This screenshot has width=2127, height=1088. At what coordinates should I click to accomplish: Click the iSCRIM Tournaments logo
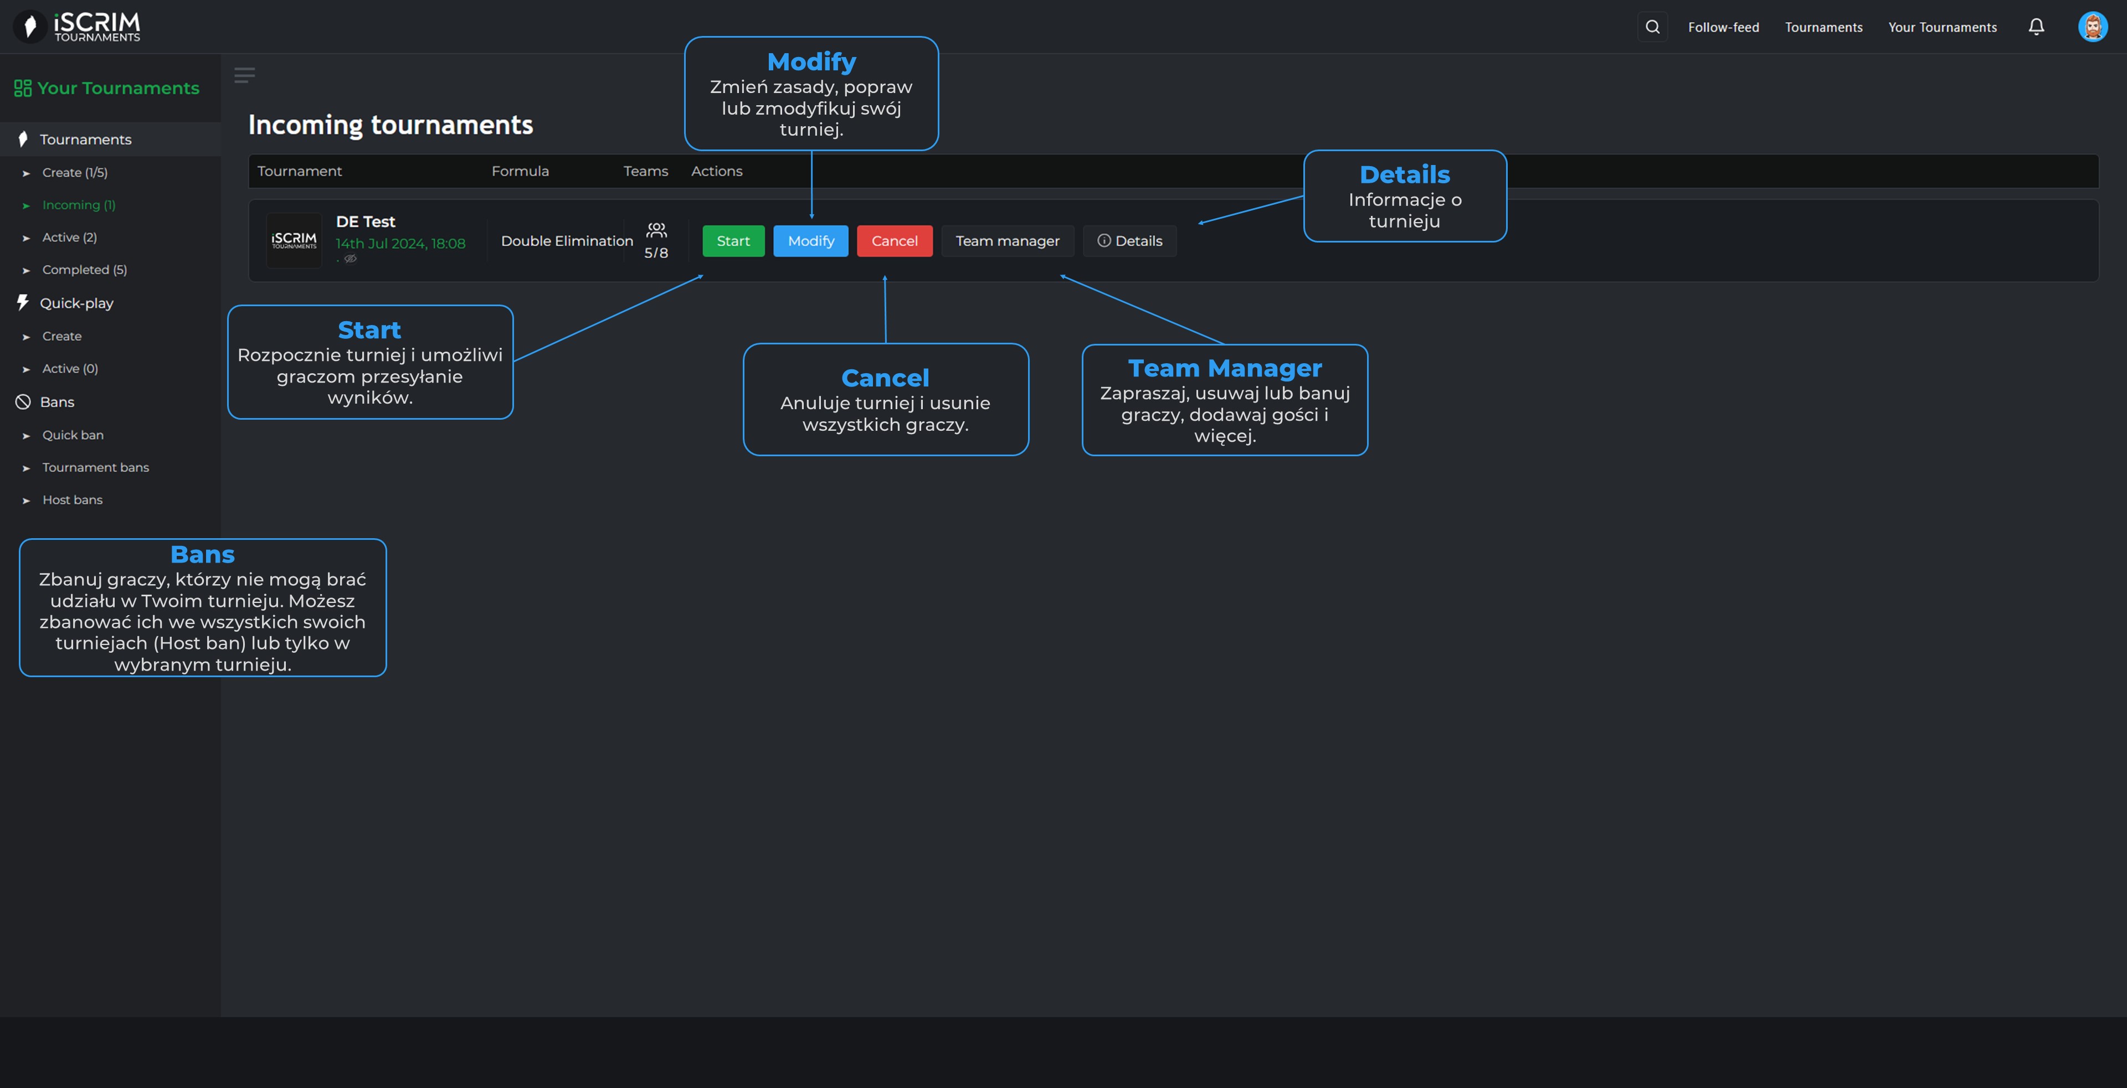(x=78, y=27)
